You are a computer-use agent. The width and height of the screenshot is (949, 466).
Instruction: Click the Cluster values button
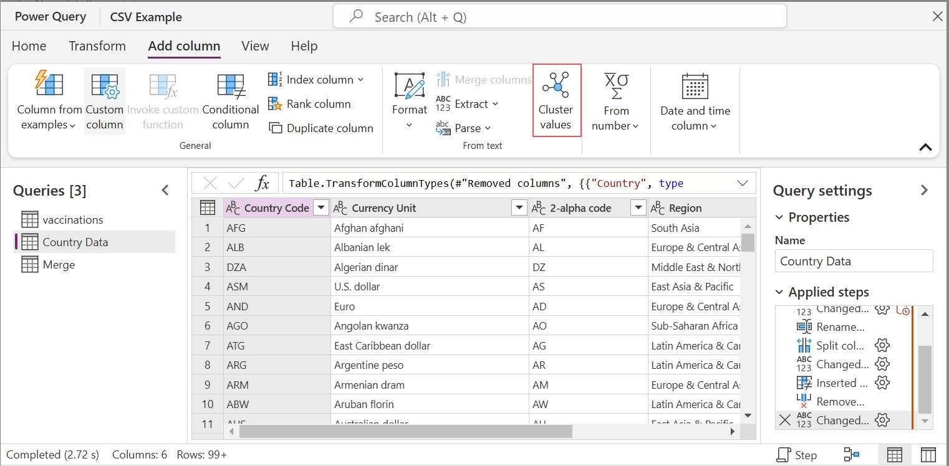pyautogui.click(x=556, y=100)
